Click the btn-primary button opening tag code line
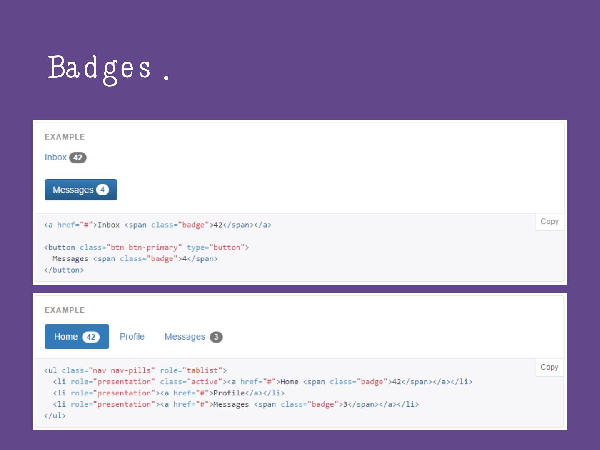Viewport: 600px width, 450px height. point(146,247)
